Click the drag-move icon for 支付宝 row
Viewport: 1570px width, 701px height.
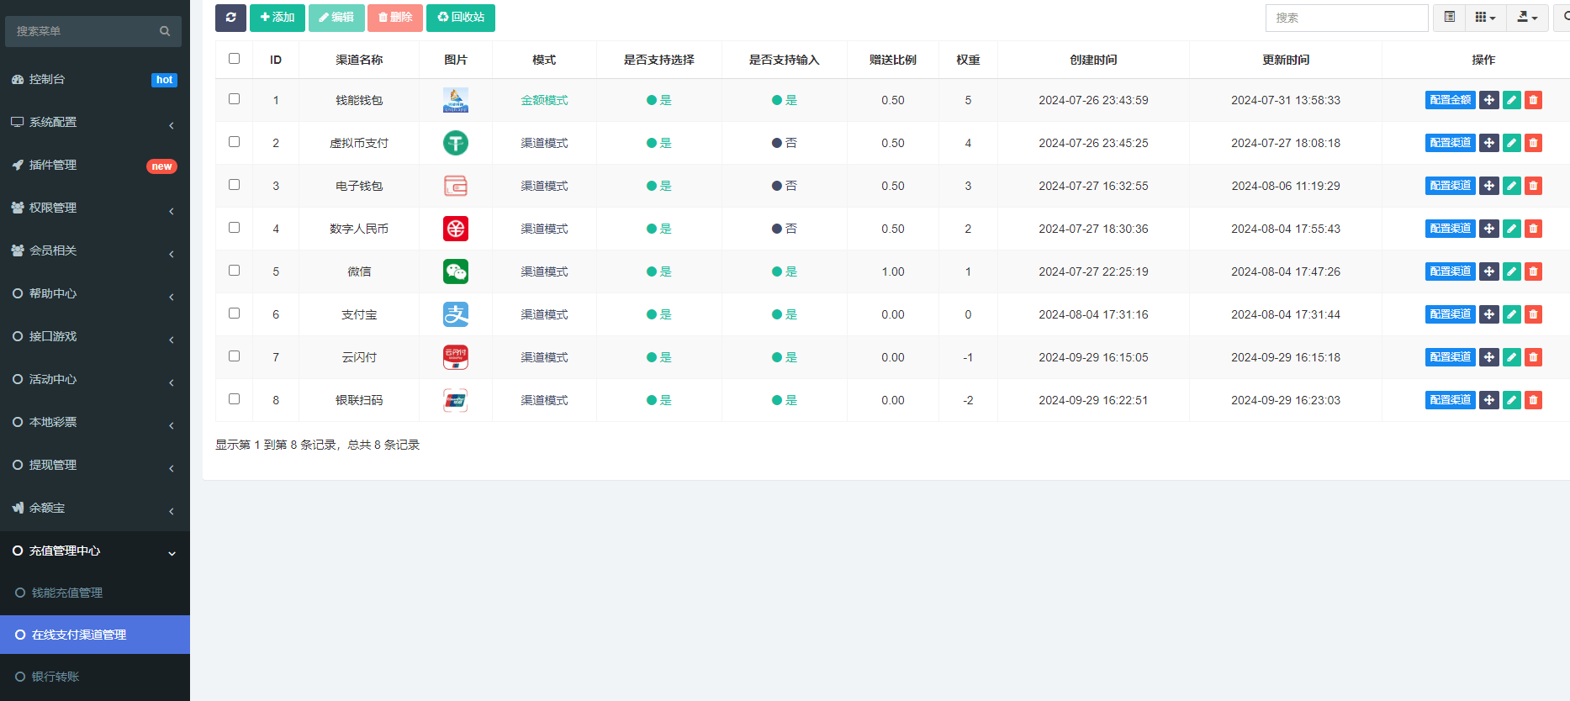(x=1488, y=314)
